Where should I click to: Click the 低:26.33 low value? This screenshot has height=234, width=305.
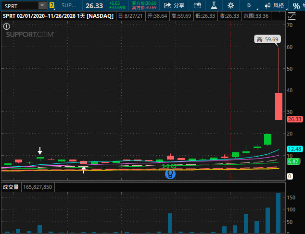(205, 16)
